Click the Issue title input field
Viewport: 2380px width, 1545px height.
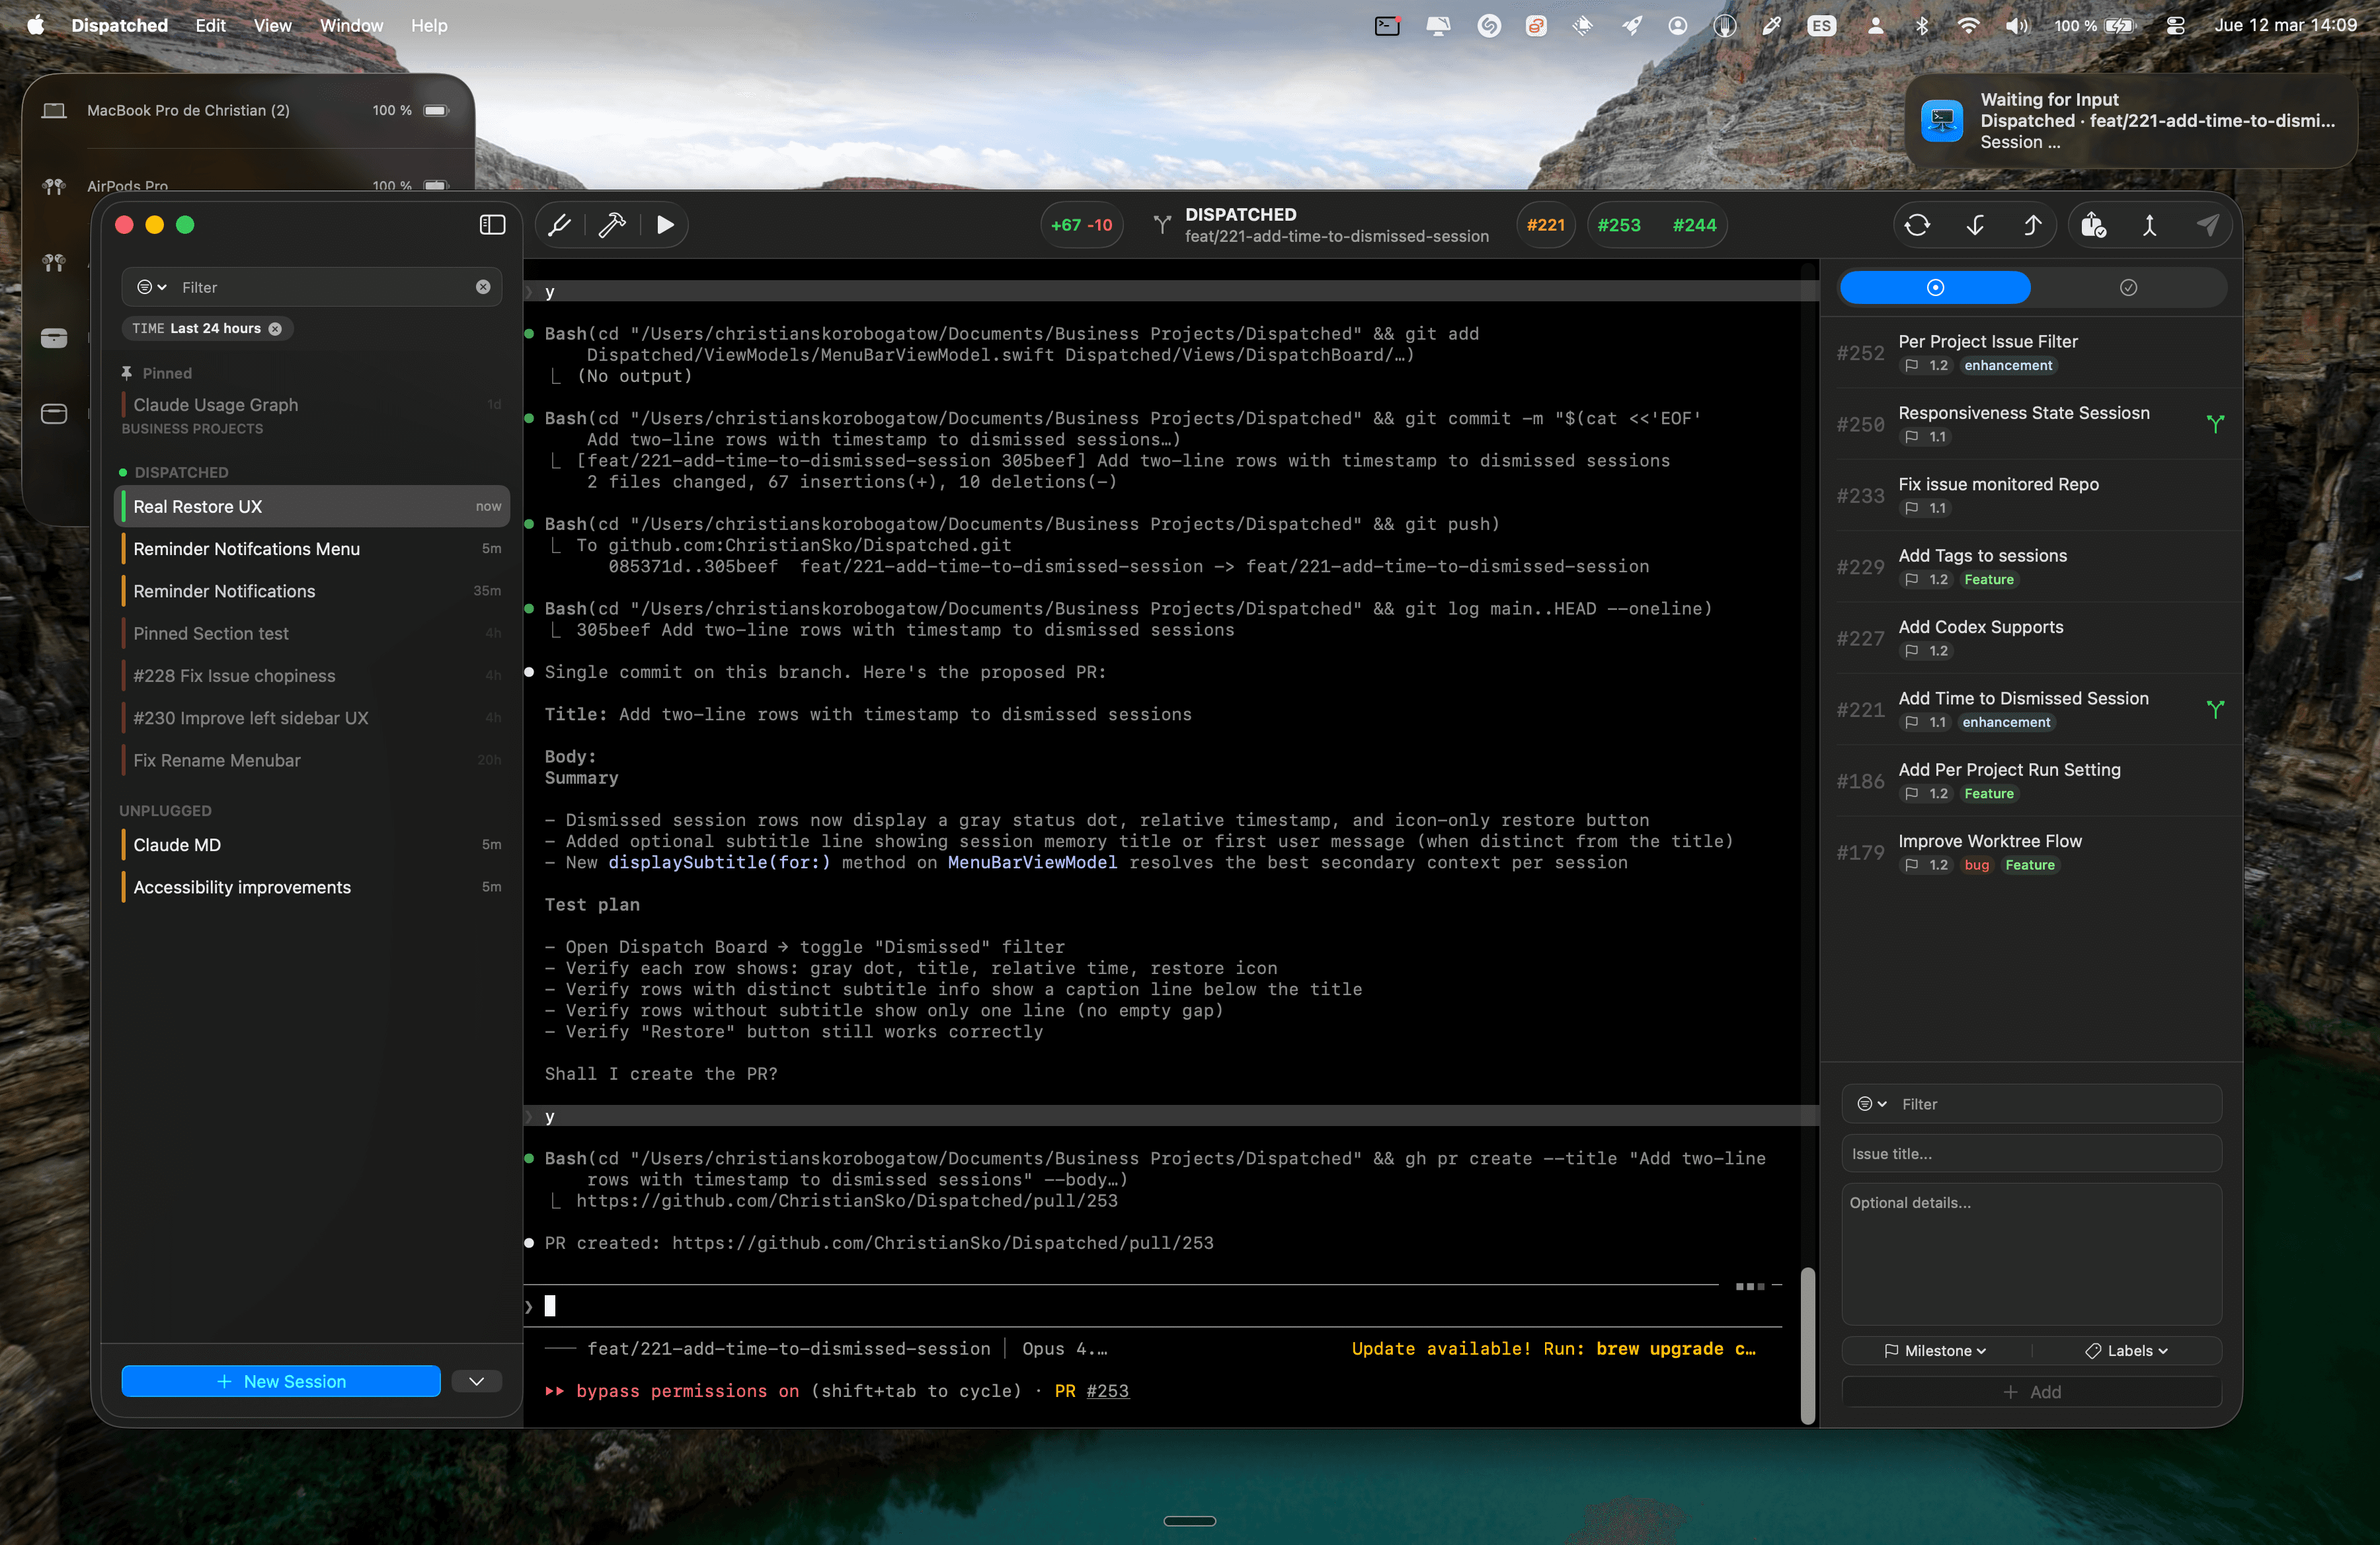2031,1153
